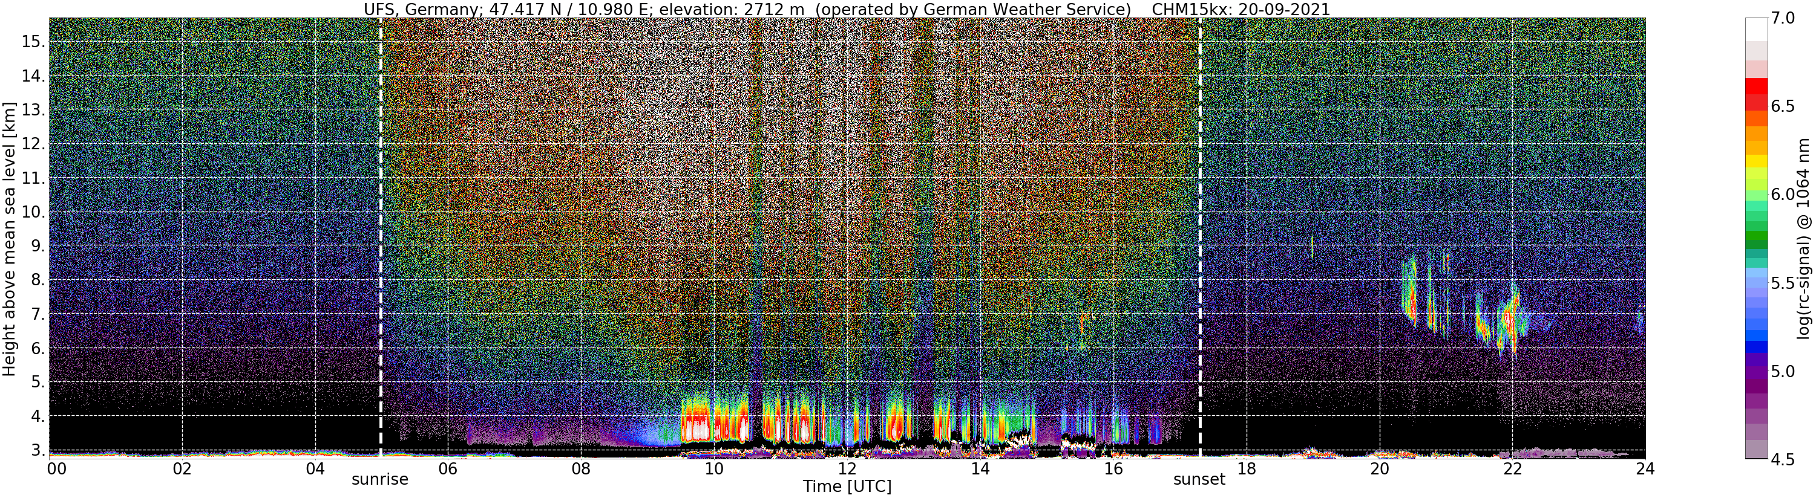Click the white dashed sunset marker line
The width and height of the screenshot is (1816, 498).
pyautogui.click(x=1200, y=238)
